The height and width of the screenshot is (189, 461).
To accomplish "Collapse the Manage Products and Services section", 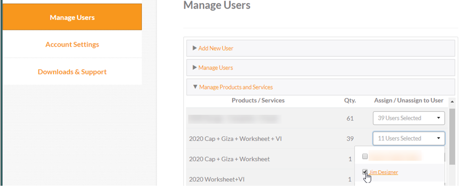I will click(321, 87).
